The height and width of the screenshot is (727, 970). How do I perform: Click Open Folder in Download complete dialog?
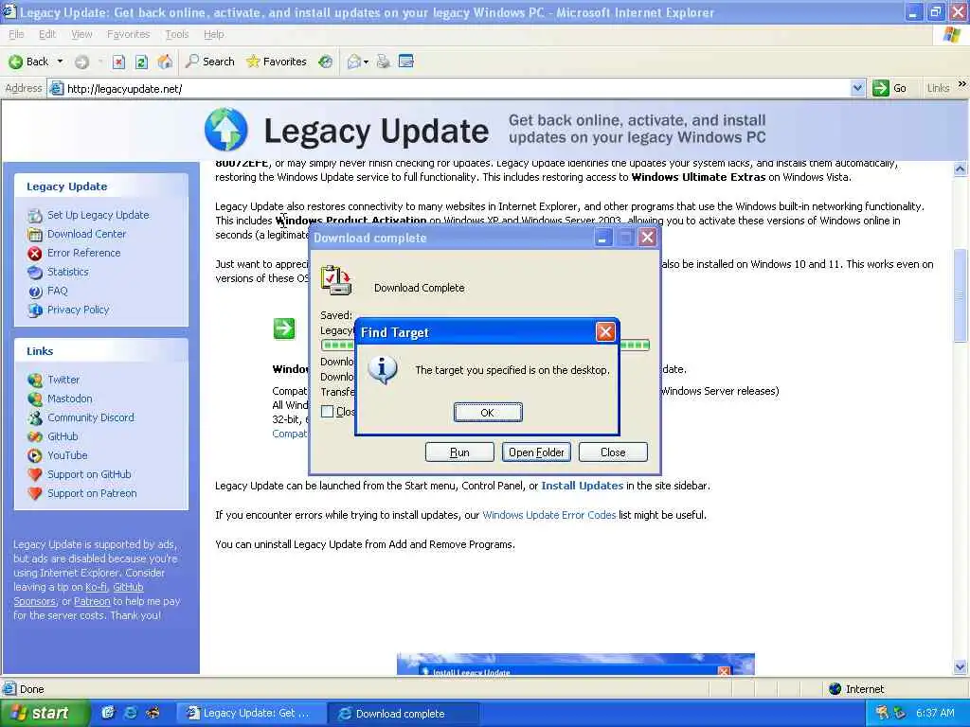coord(536,452)
